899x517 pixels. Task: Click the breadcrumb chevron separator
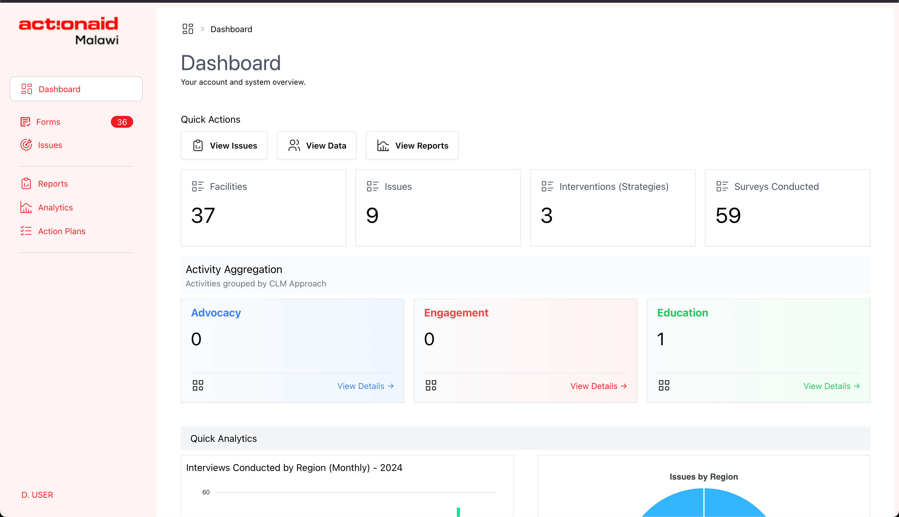pyautogui.click(x=202, y=29)
